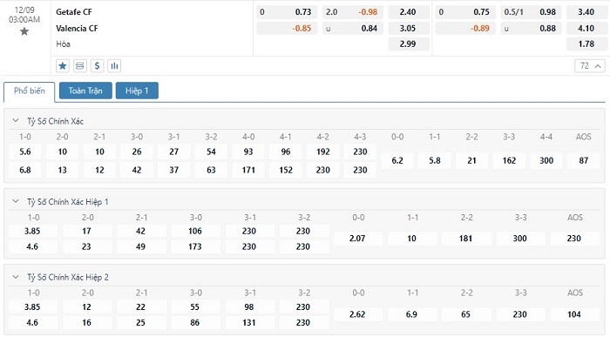Collapse the Tỷ Số Chính Xác section
Viewport: 610px width, 337px height.
tap(16, 120)
